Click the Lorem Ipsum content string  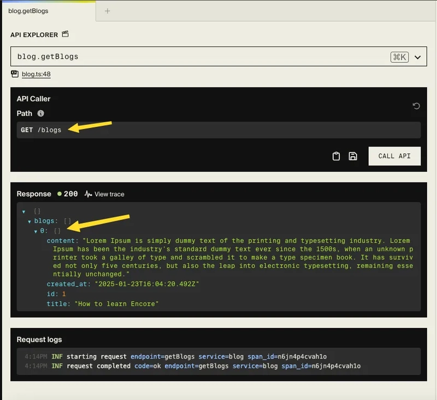coord(233,257)
